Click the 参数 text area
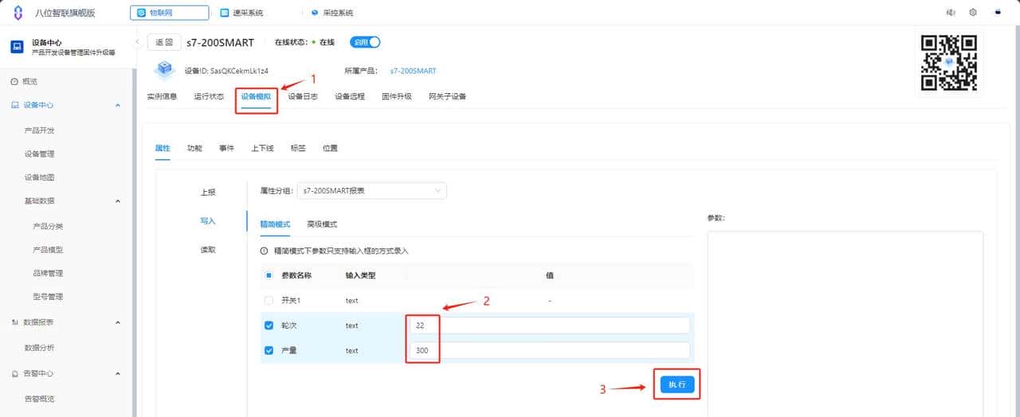This screenshot has height=417, width=1020. click(x=845, y=322)
